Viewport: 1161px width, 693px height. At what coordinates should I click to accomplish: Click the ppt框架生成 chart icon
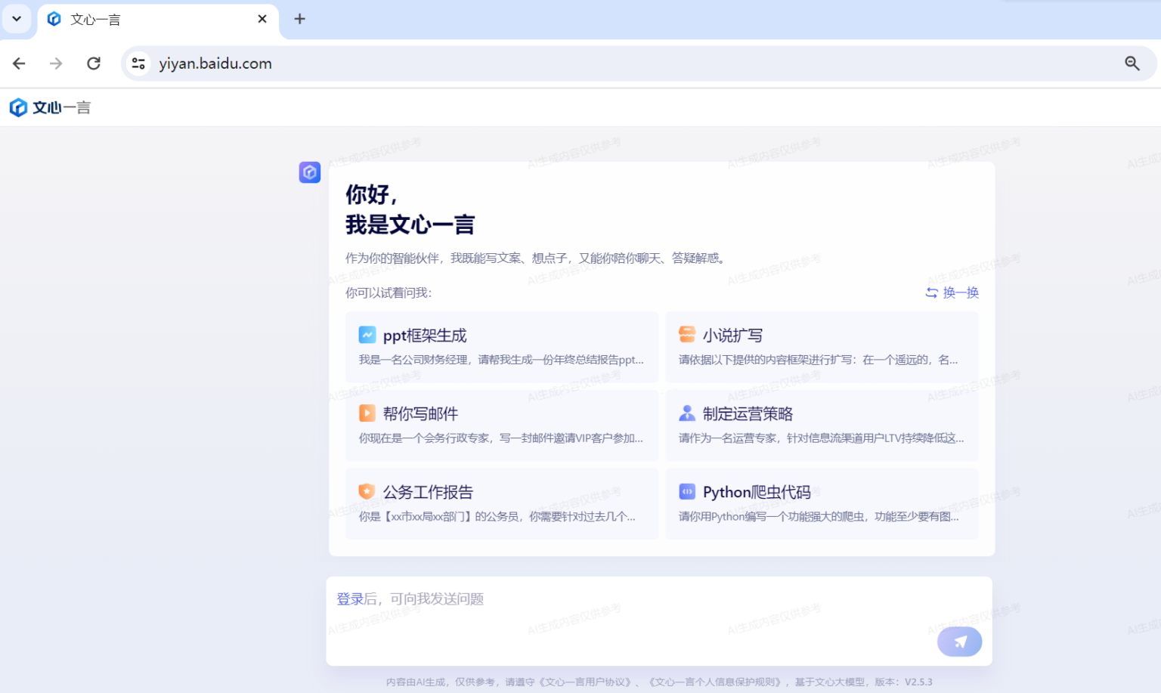[x=367, y=335]
